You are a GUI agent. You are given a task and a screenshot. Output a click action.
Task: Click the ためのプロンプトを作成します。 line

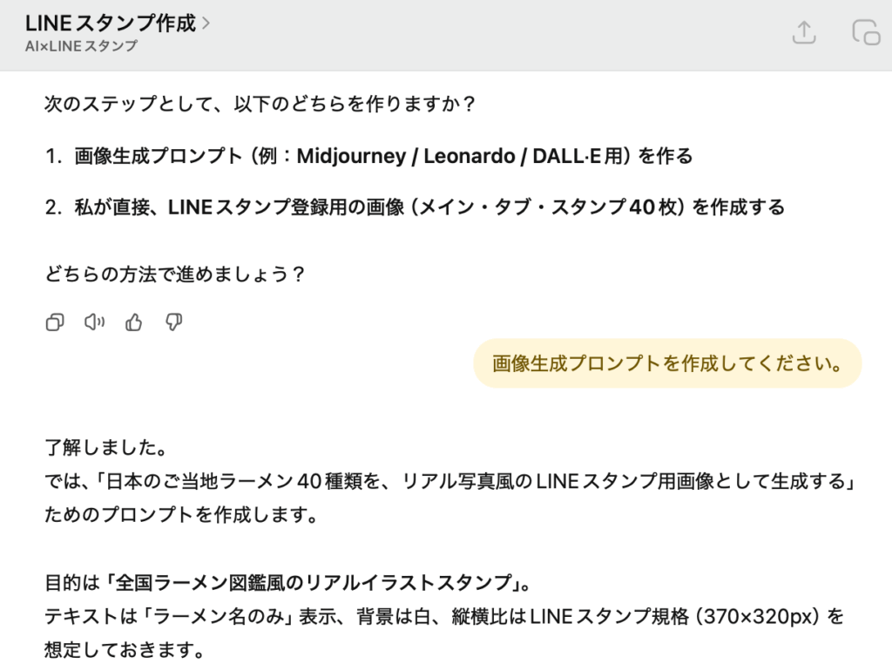click(180, 514)
